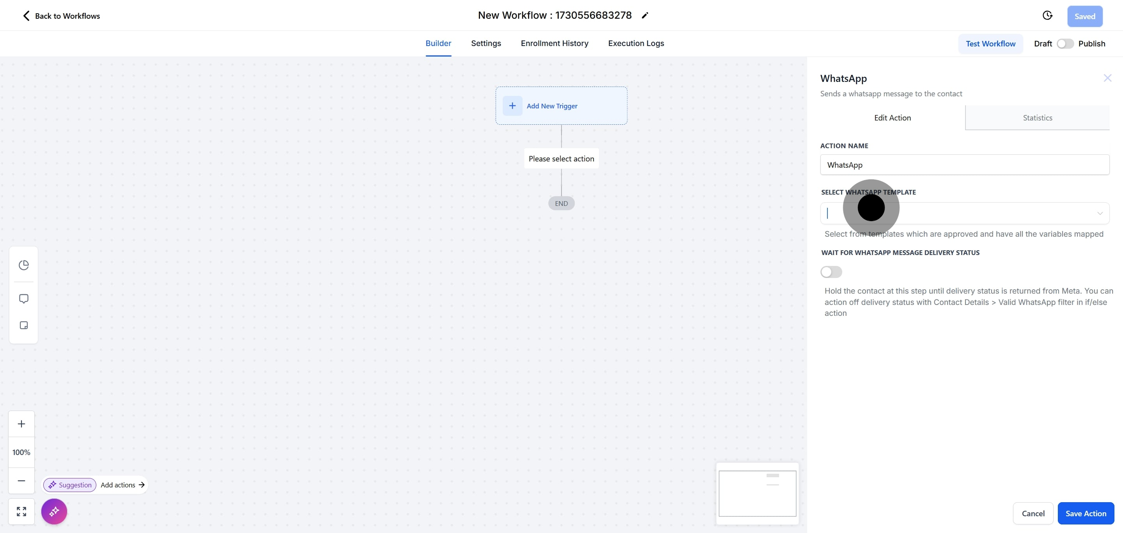This screenshot has height=533, width=1123.
Task: Open the Execution Logs tab
Action: click(x=636, y=43)
